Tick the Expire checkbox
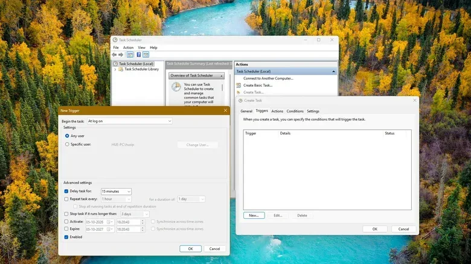471x264 pixels. coord(66,229)
